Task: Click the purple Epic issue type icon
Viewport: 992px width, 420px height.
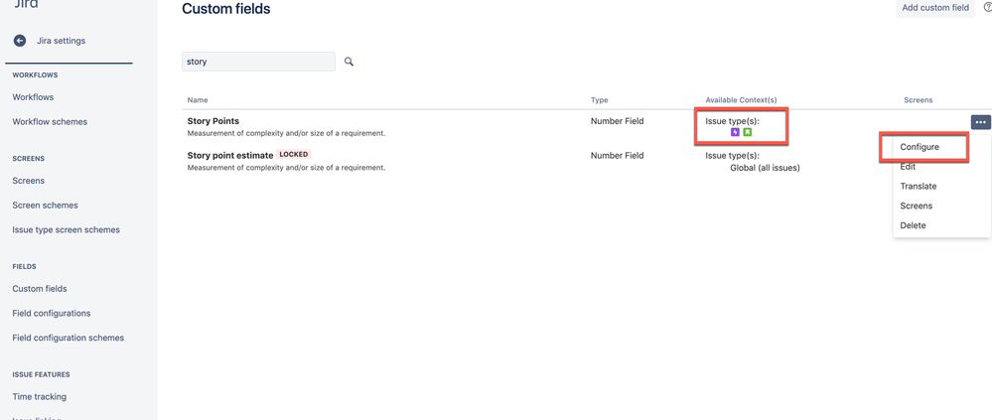Action: pos(735,132)
